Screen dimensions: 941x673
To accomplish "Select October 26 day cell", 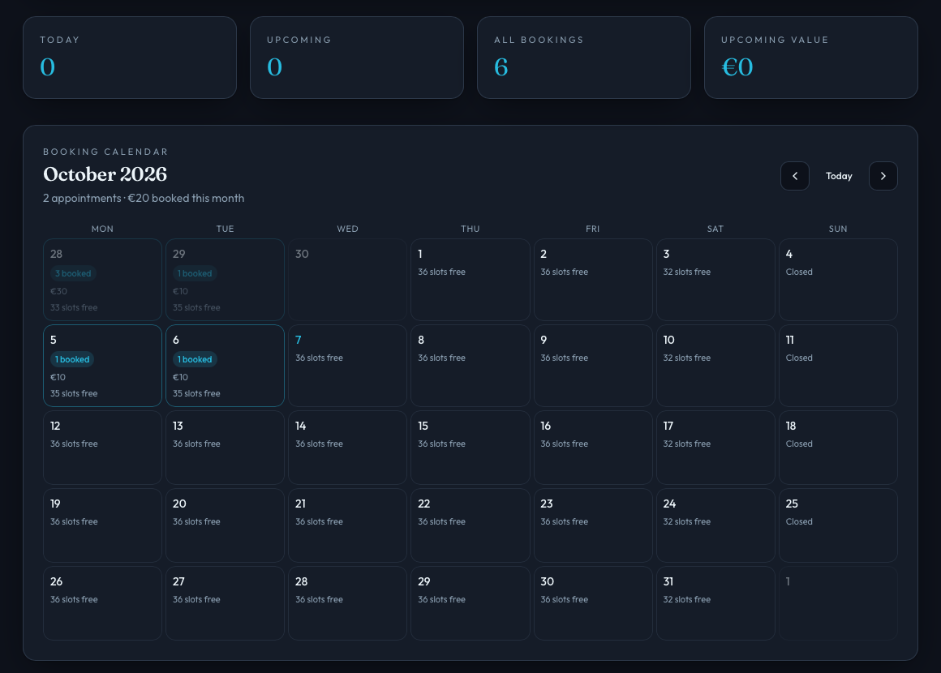I will coord(103,603).
